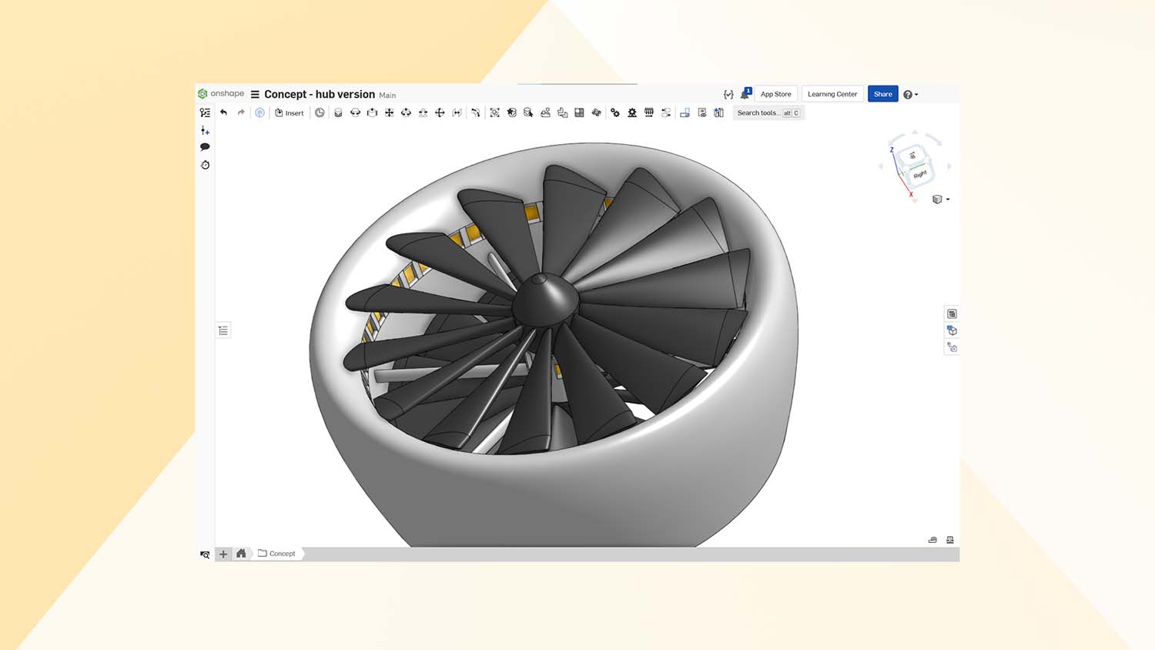Click the blue Share button

point(882,94)
